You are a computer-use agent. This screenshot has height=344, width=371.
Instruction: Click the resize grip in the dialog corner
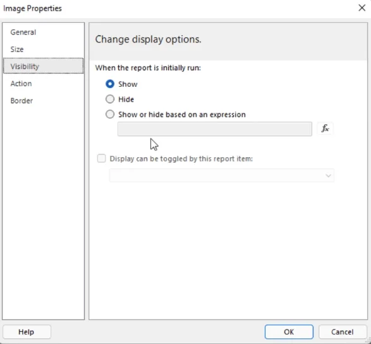point(368,341)
